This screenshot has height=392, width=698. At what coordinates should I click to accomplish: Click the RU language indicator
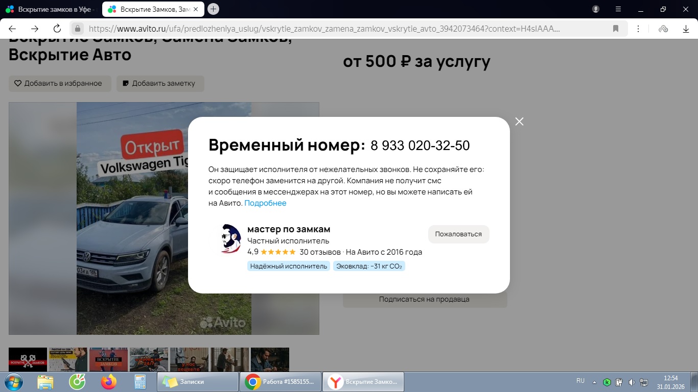coord(580,381)
